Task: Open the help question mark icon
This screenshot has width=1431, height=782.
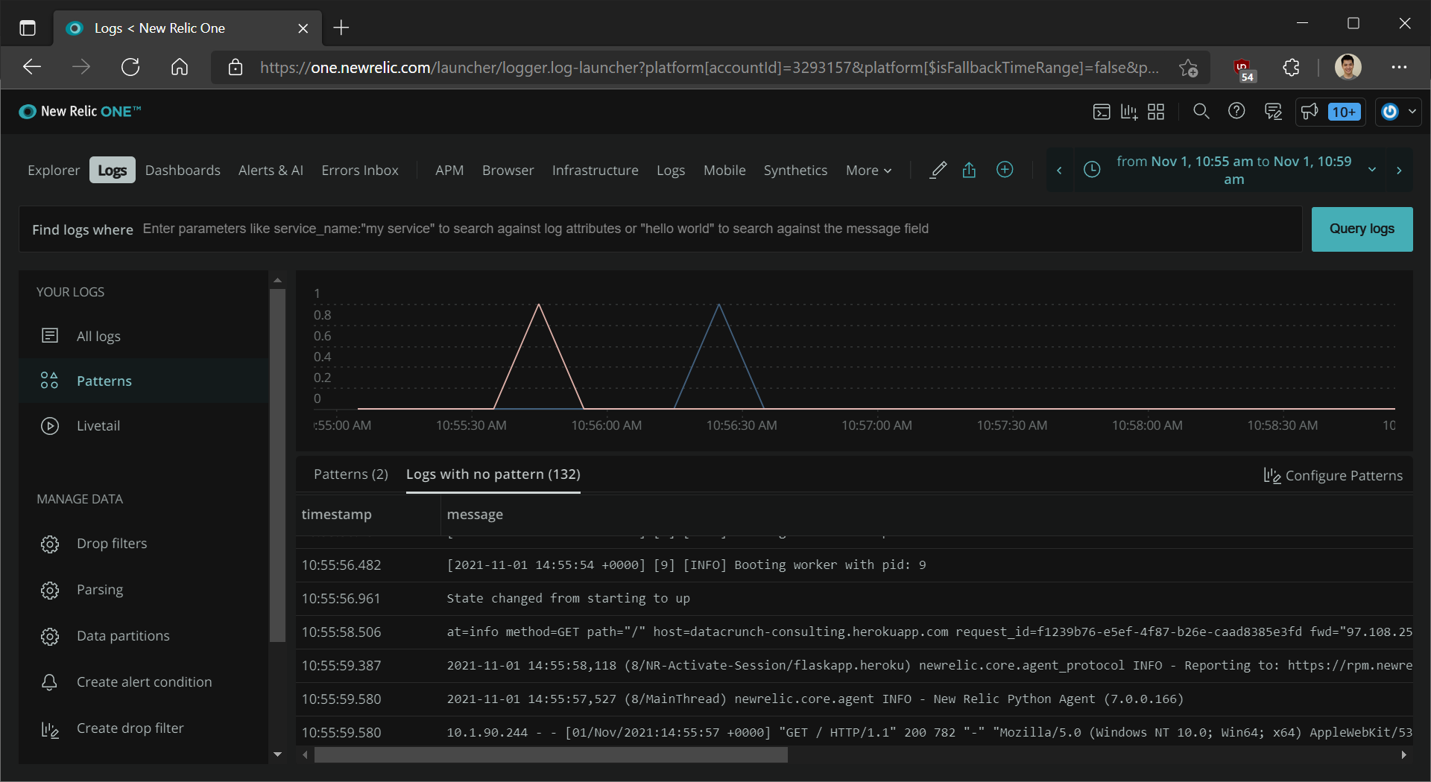Action: pyautogui.click(x=1236, y=111)
